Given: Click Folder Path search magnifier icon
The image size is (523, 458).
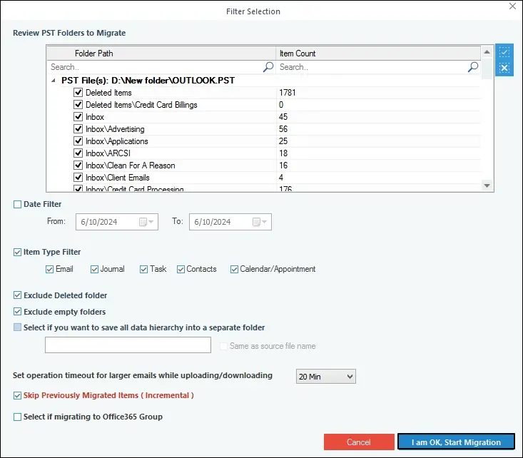Looking at the screenshot, I should coord(268,67).
